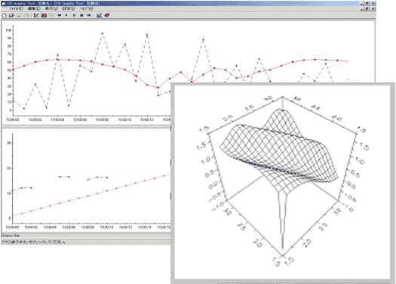
Task: Click the '100' y-axis label in top chart
Action: click(8, 30)
